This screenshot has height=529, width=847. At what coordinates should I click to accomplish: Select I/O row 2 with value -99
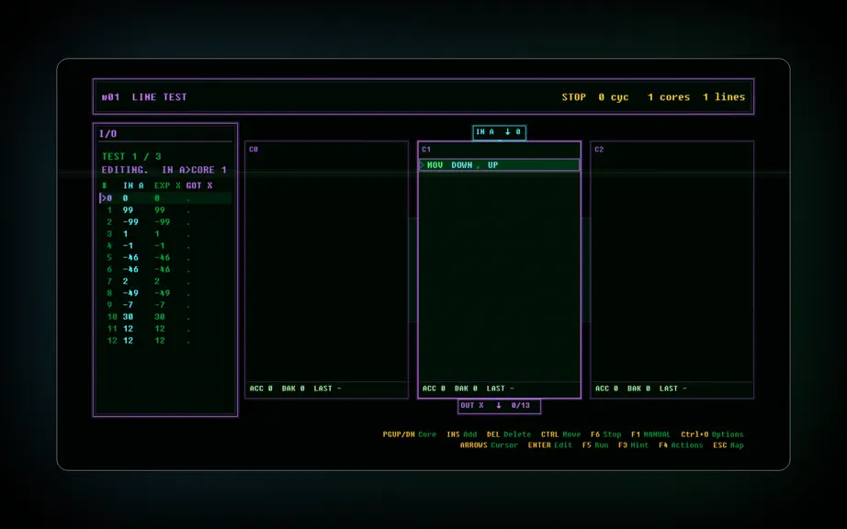click(165, 222)
